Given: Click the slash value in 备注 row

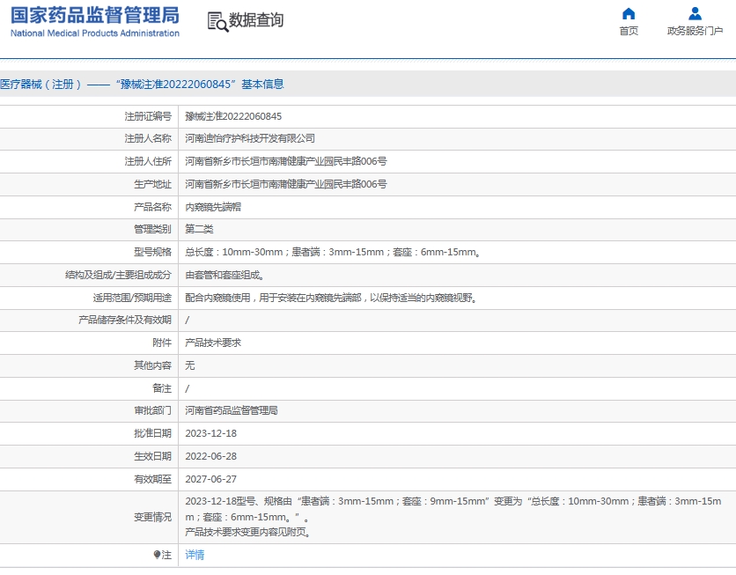Looking at the screenshot, I should point(188,388).
